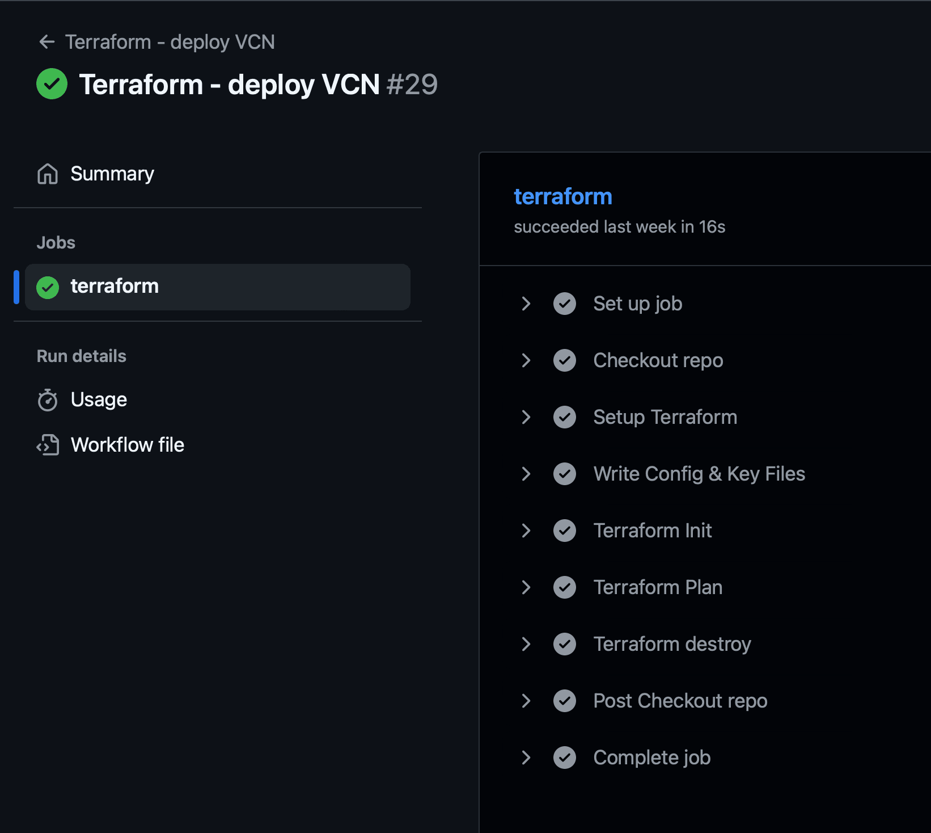Expand the Set up job step chevron
Screen dimensions: 931x833
526,304
